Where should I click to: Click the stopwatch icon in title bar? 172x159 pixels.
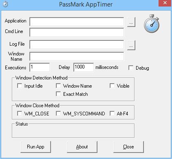point(5,4)
